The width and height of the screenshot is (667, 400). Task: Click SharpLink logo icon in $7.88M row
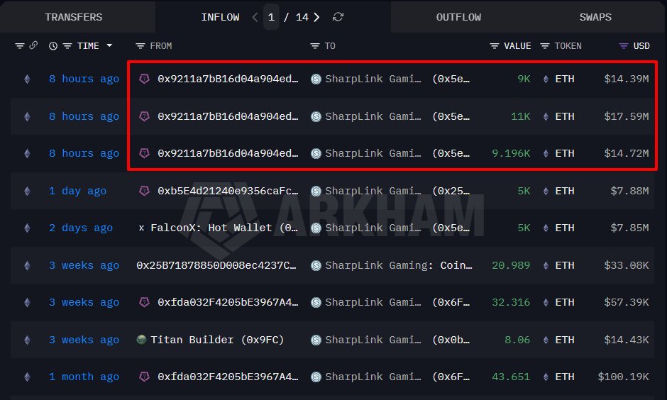(x=316, y=191)
